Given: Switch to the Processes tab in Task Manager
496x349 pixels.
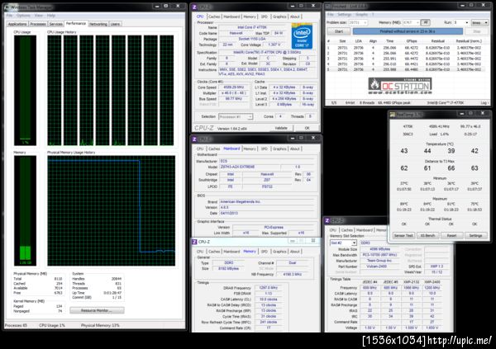Looking at the screenshot, I should pyautogui.click(x=38, y=24).
